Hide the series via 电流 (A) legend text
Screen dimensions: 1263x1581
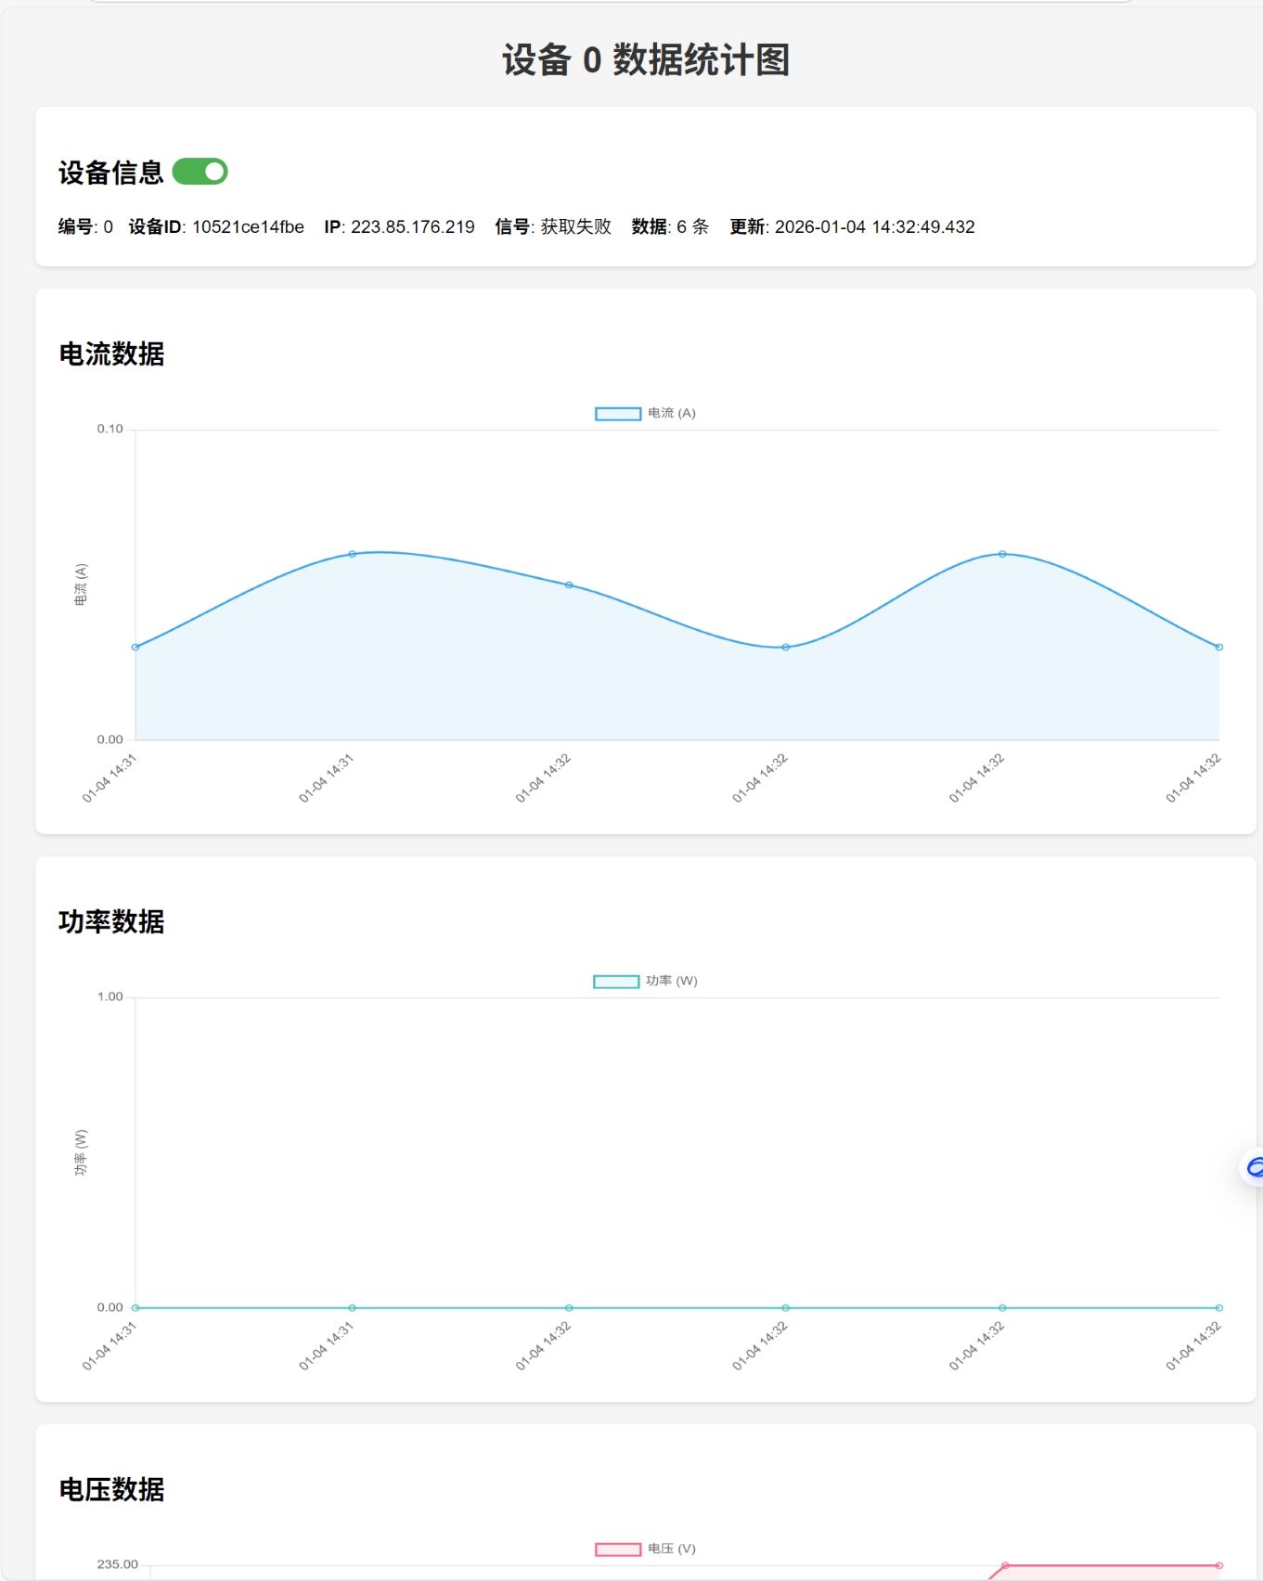(x=672, y=413)
